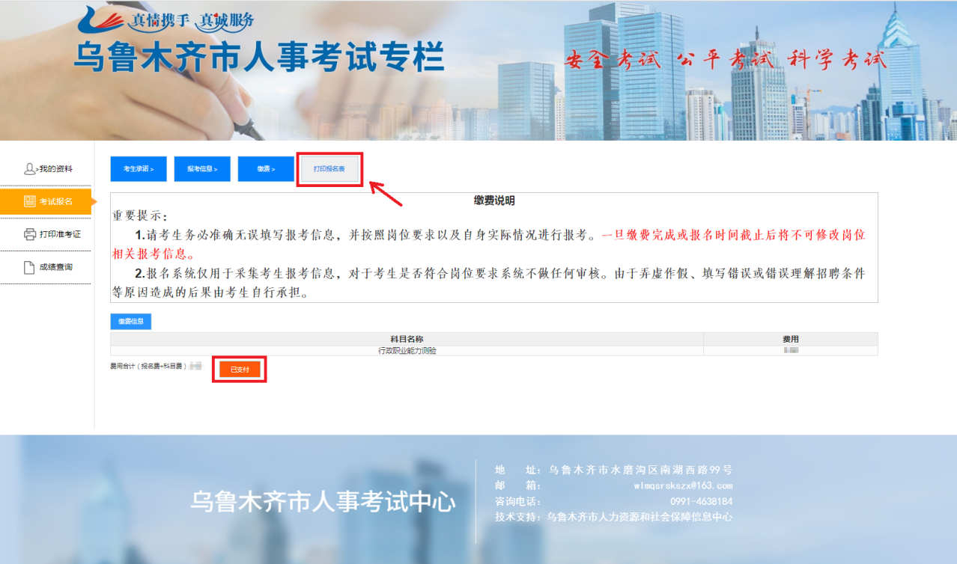The image size is (957, 564).
Task: Select the 科目名称 column header
Action: coord(407,339)
